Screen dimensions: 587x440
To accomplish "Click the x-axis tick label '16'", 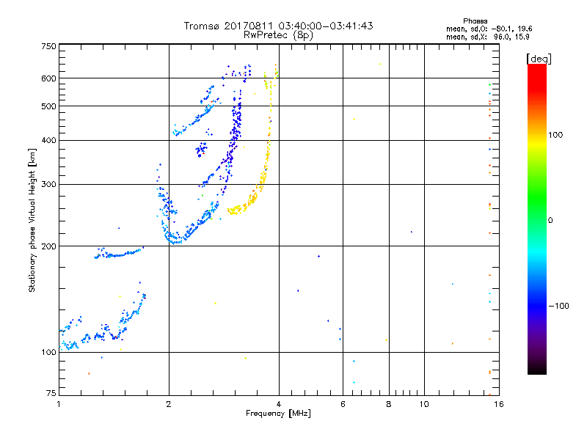I will coord(499,404).
